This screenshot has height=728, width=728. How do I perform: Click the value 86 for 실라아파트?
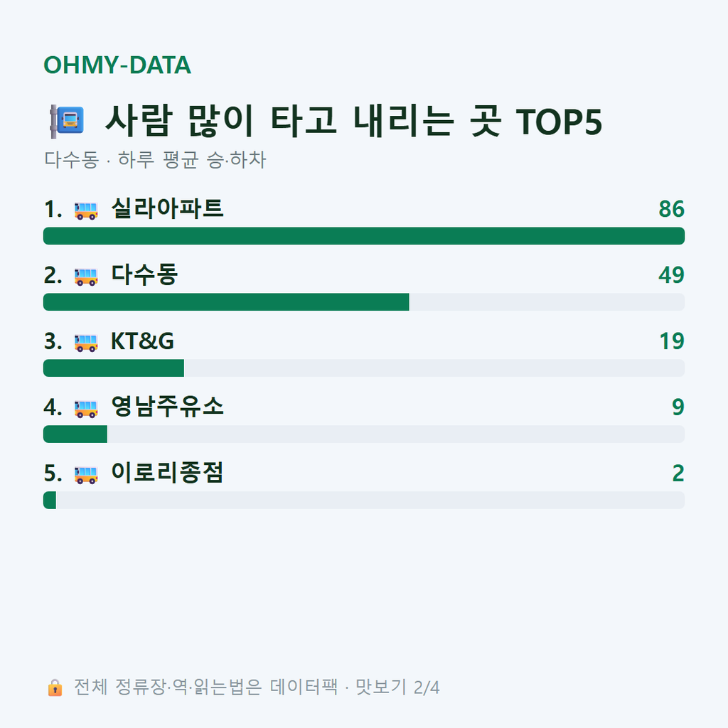[671, 209]
